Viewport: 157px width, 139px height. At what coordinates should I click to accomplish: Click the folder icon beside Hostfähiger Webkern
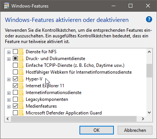pos(21,72)
